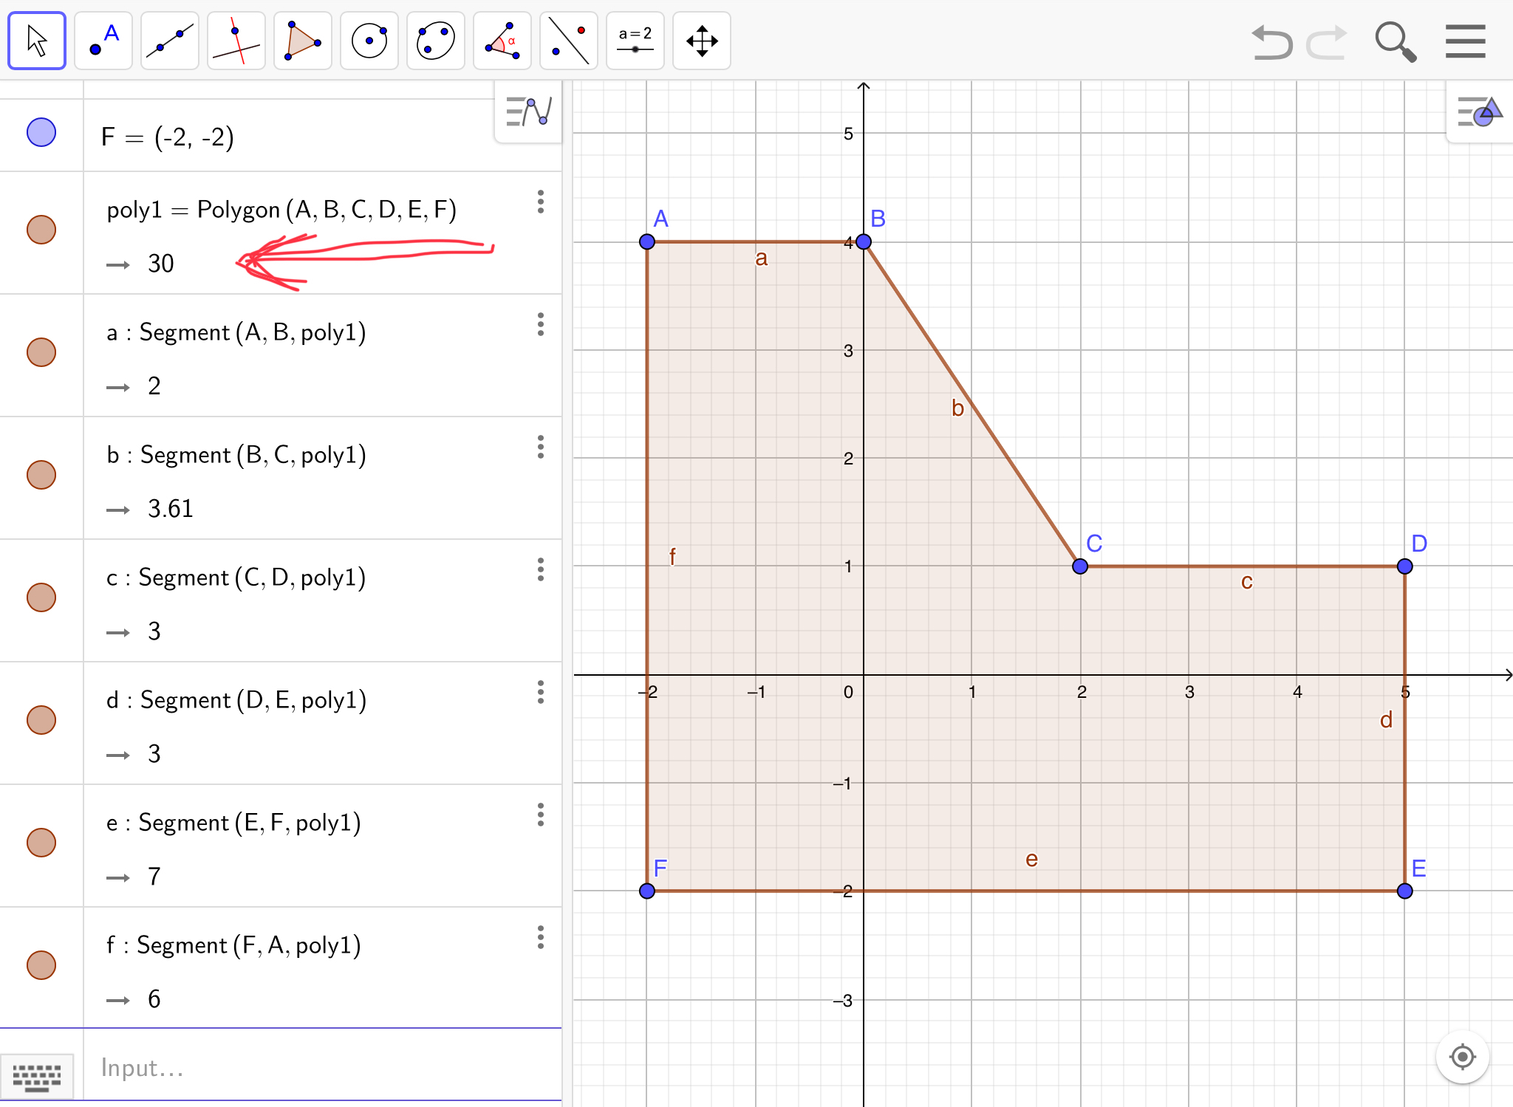Select the Circle with Center tool
Screen dimensions: 1513x1107
(x=369, y=41)
